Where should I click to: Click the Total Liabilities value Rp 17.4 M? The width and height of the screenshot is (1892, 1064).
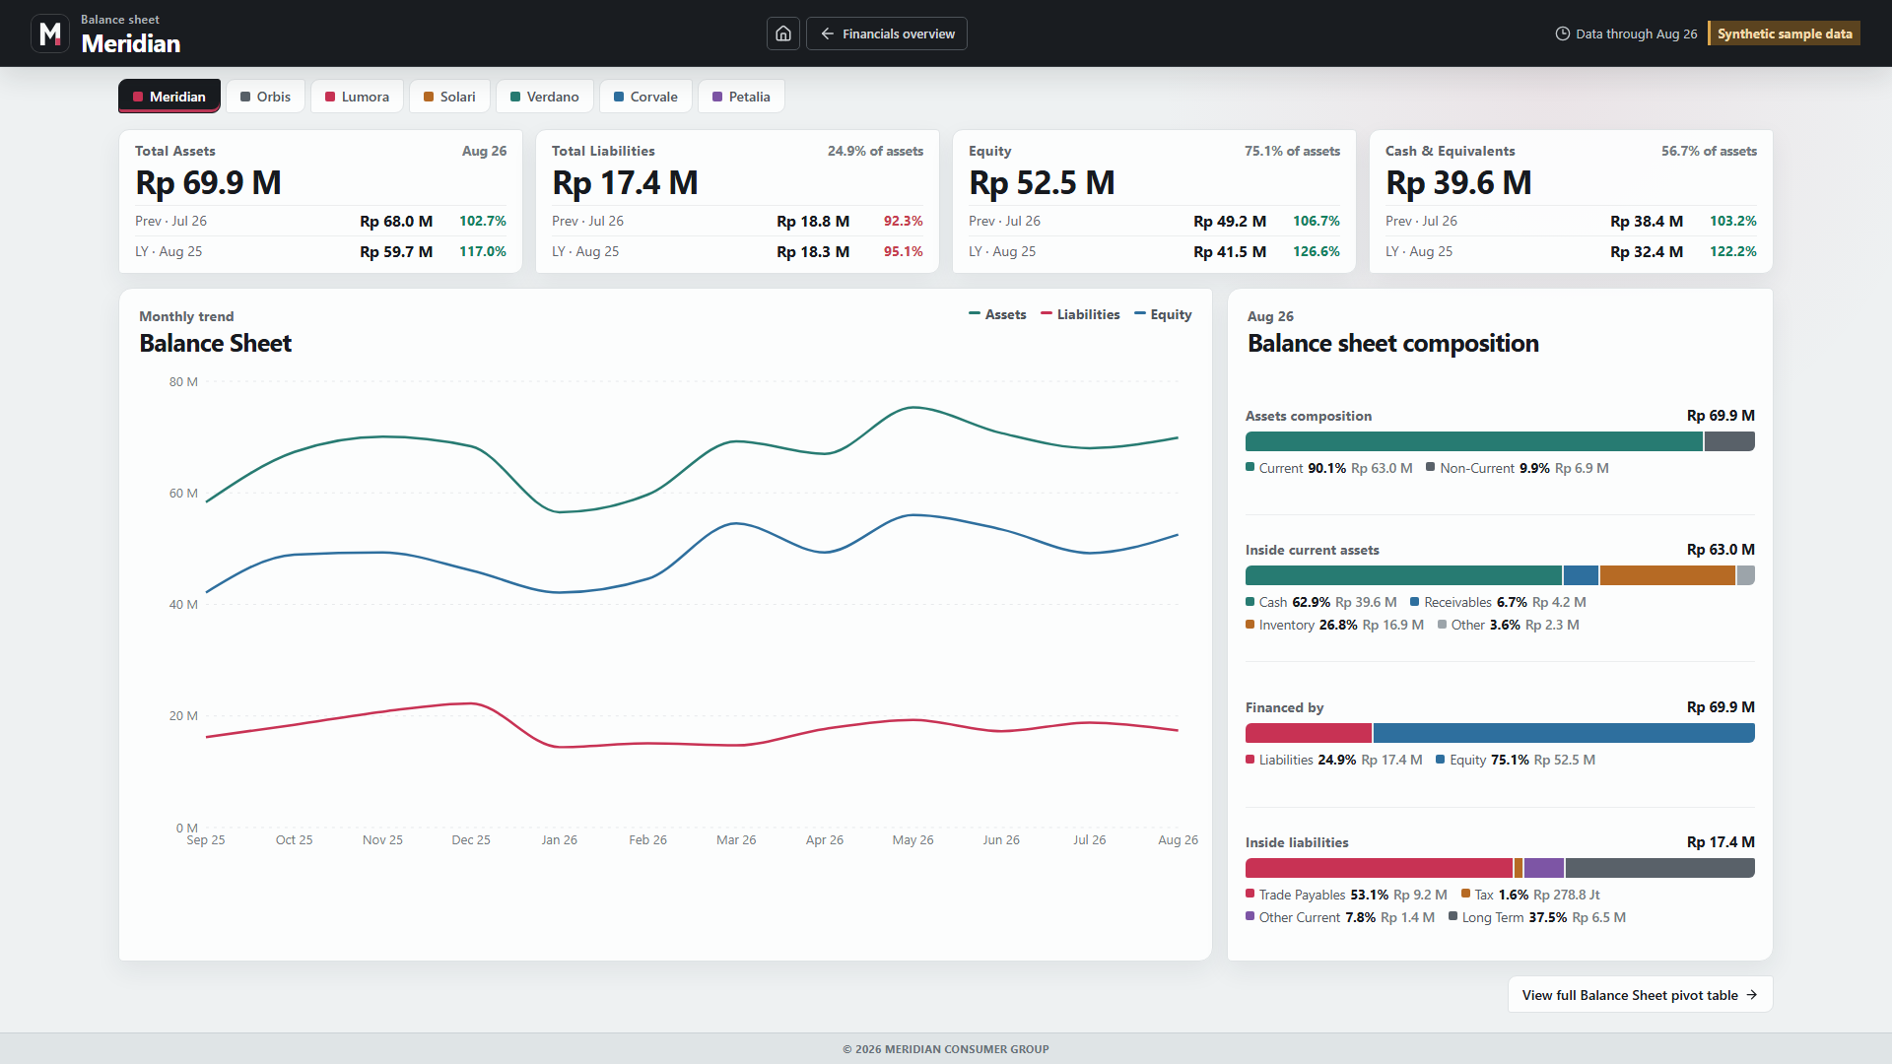click(x=625, y=182)
